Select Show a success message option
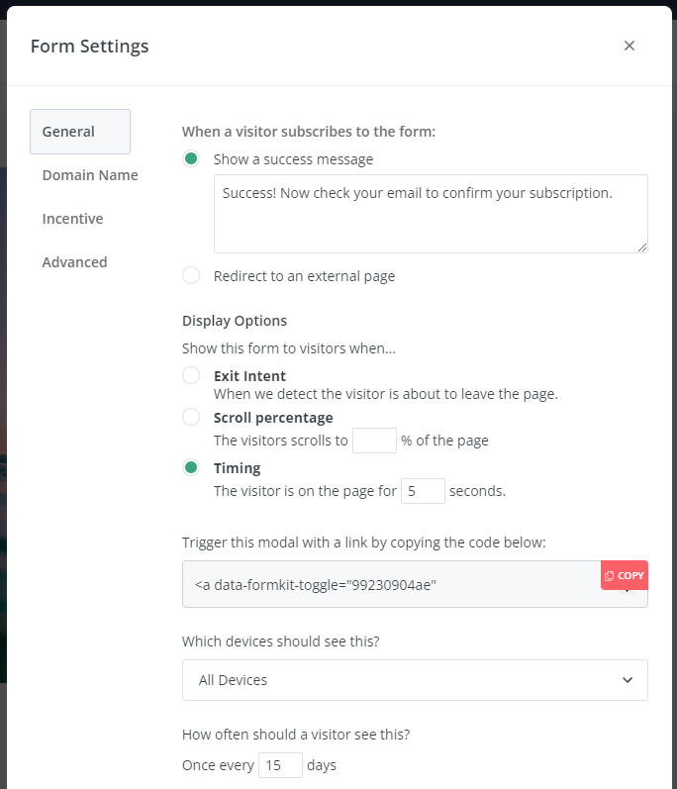 coord(191,158)
